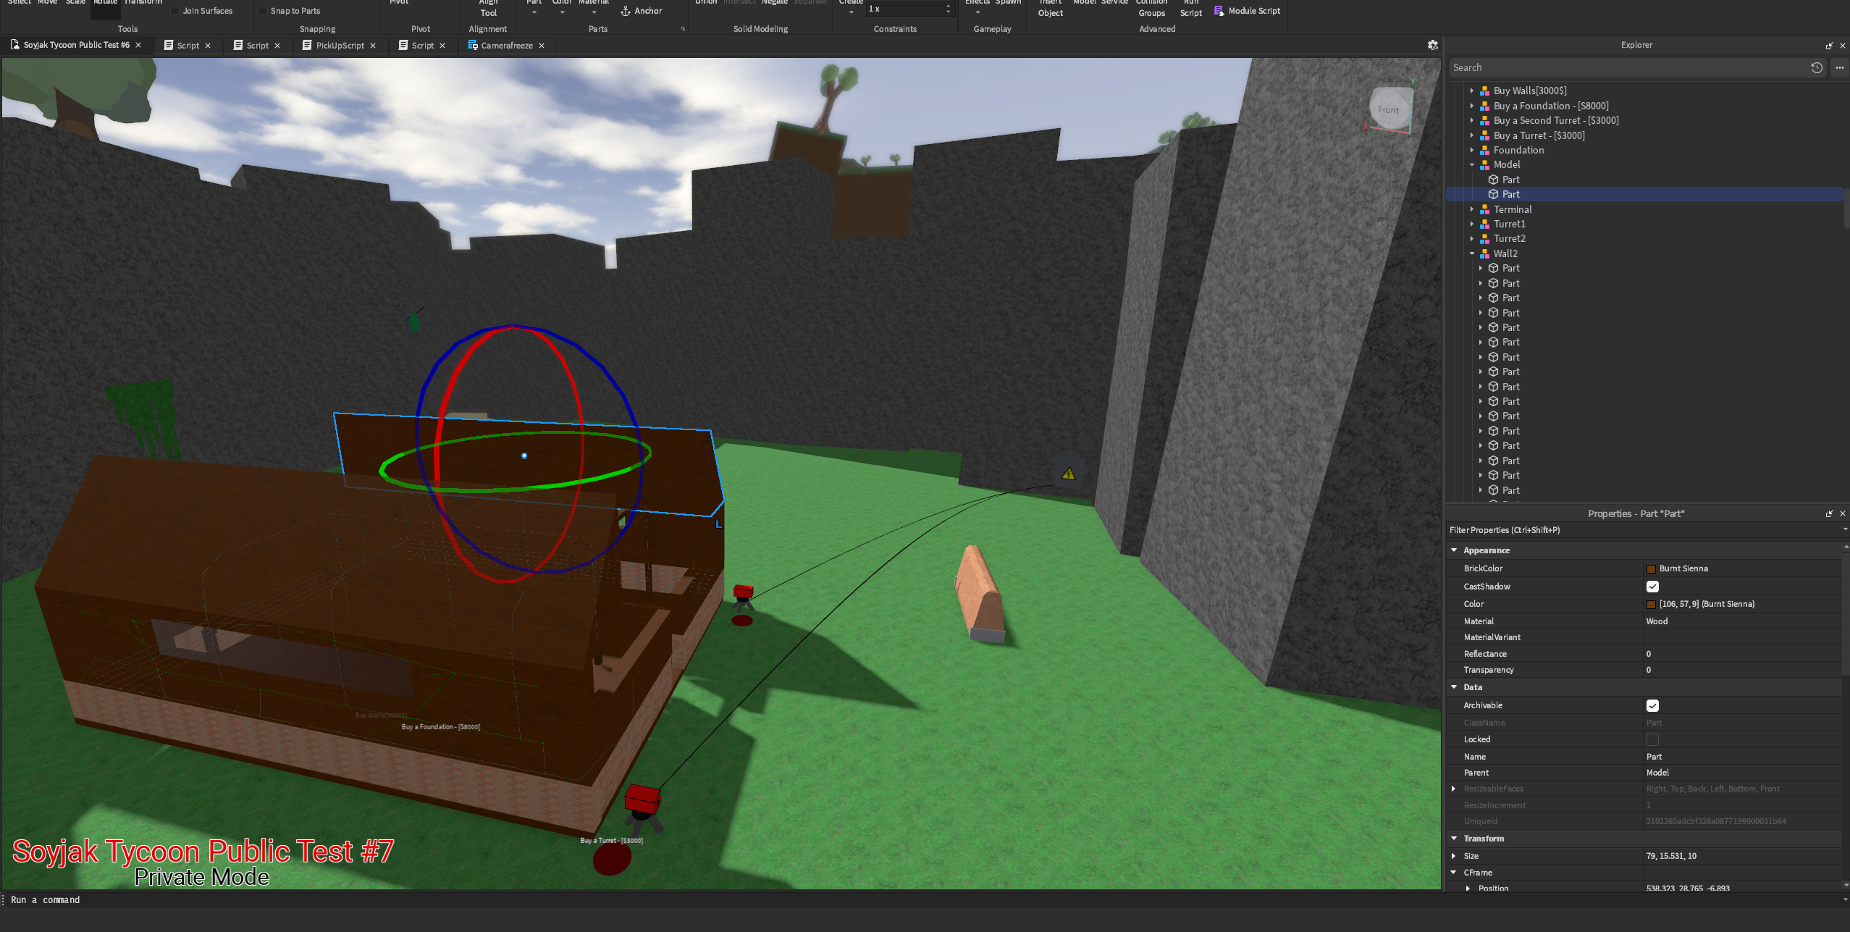The height and width of the screenshot is (932, 1850).
Task: Click the Anchor tool icon
Action: point(626,11)
